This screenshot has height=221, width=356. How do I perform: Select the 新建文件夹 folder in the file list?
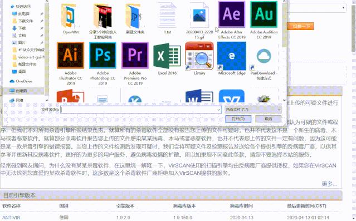click(135, 16)
